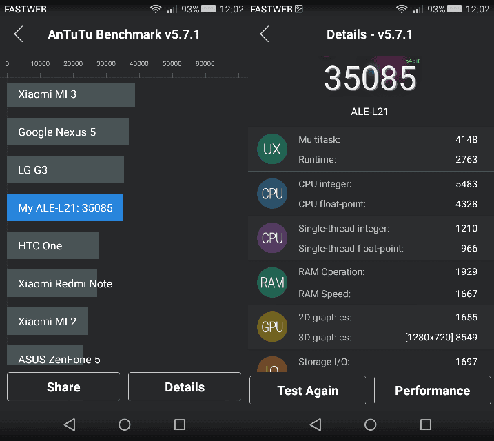Viewport: 494px width, 441px height.
Task: Tap the green RAM category icon
Action: 271,283
